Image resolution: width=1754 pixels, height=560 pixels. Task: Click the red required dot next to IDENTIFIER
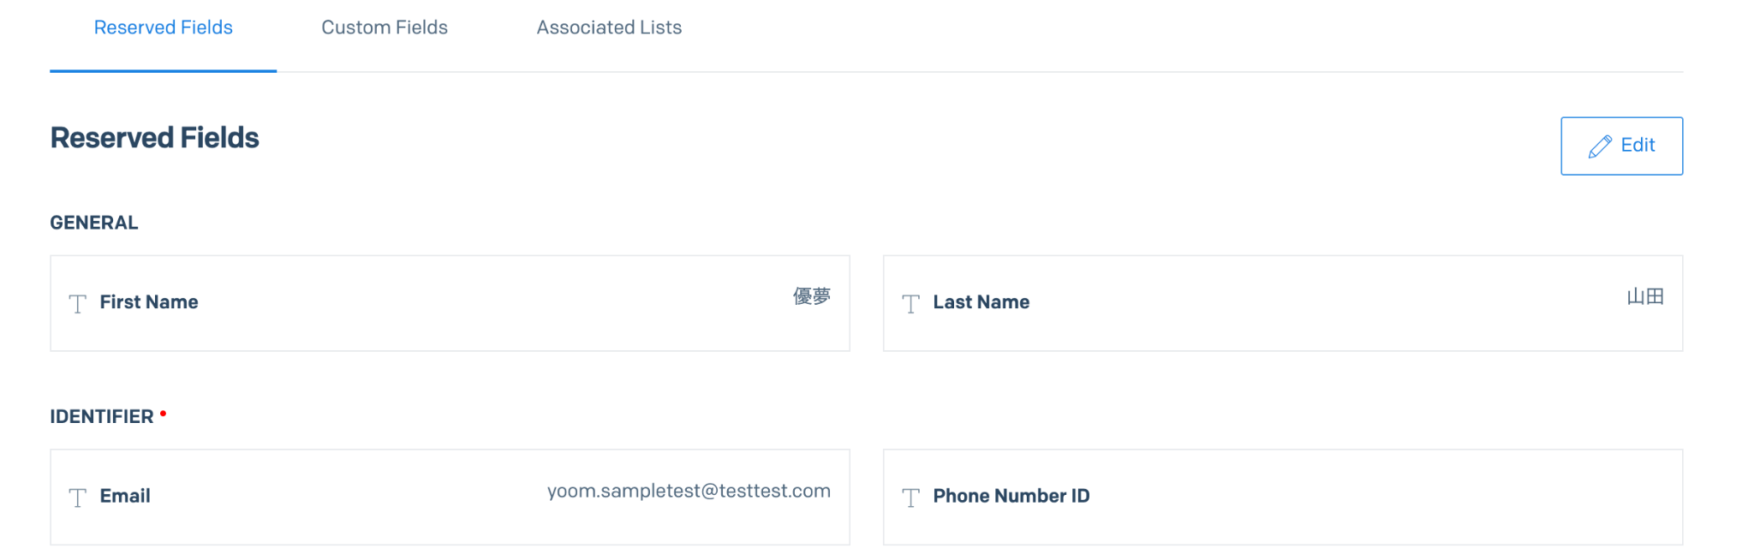coord(163,414)
